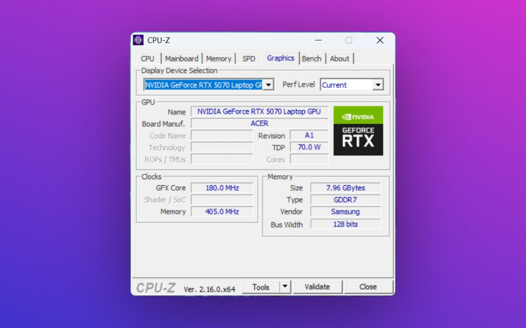This screenshot has height=328, width=526.
Task: Click the CPU-Z app icon in title bar
Action: [138, 40]
